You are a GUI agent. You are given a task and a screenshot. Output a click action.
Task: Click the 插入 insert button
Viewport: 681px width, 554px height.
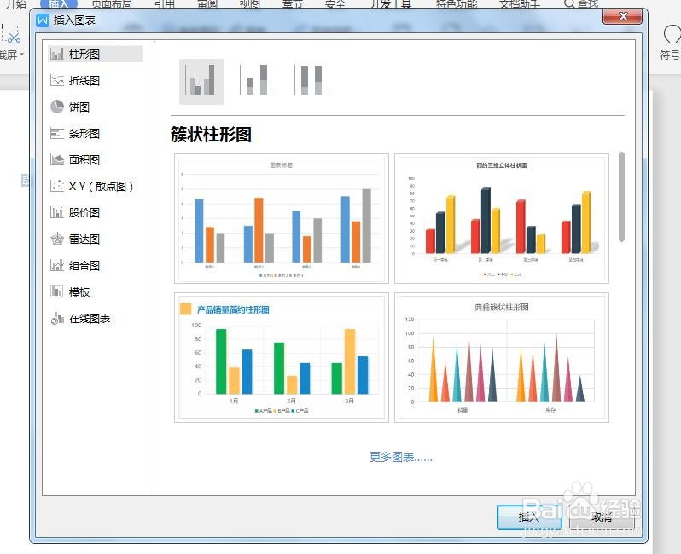[x=529, y=517]
